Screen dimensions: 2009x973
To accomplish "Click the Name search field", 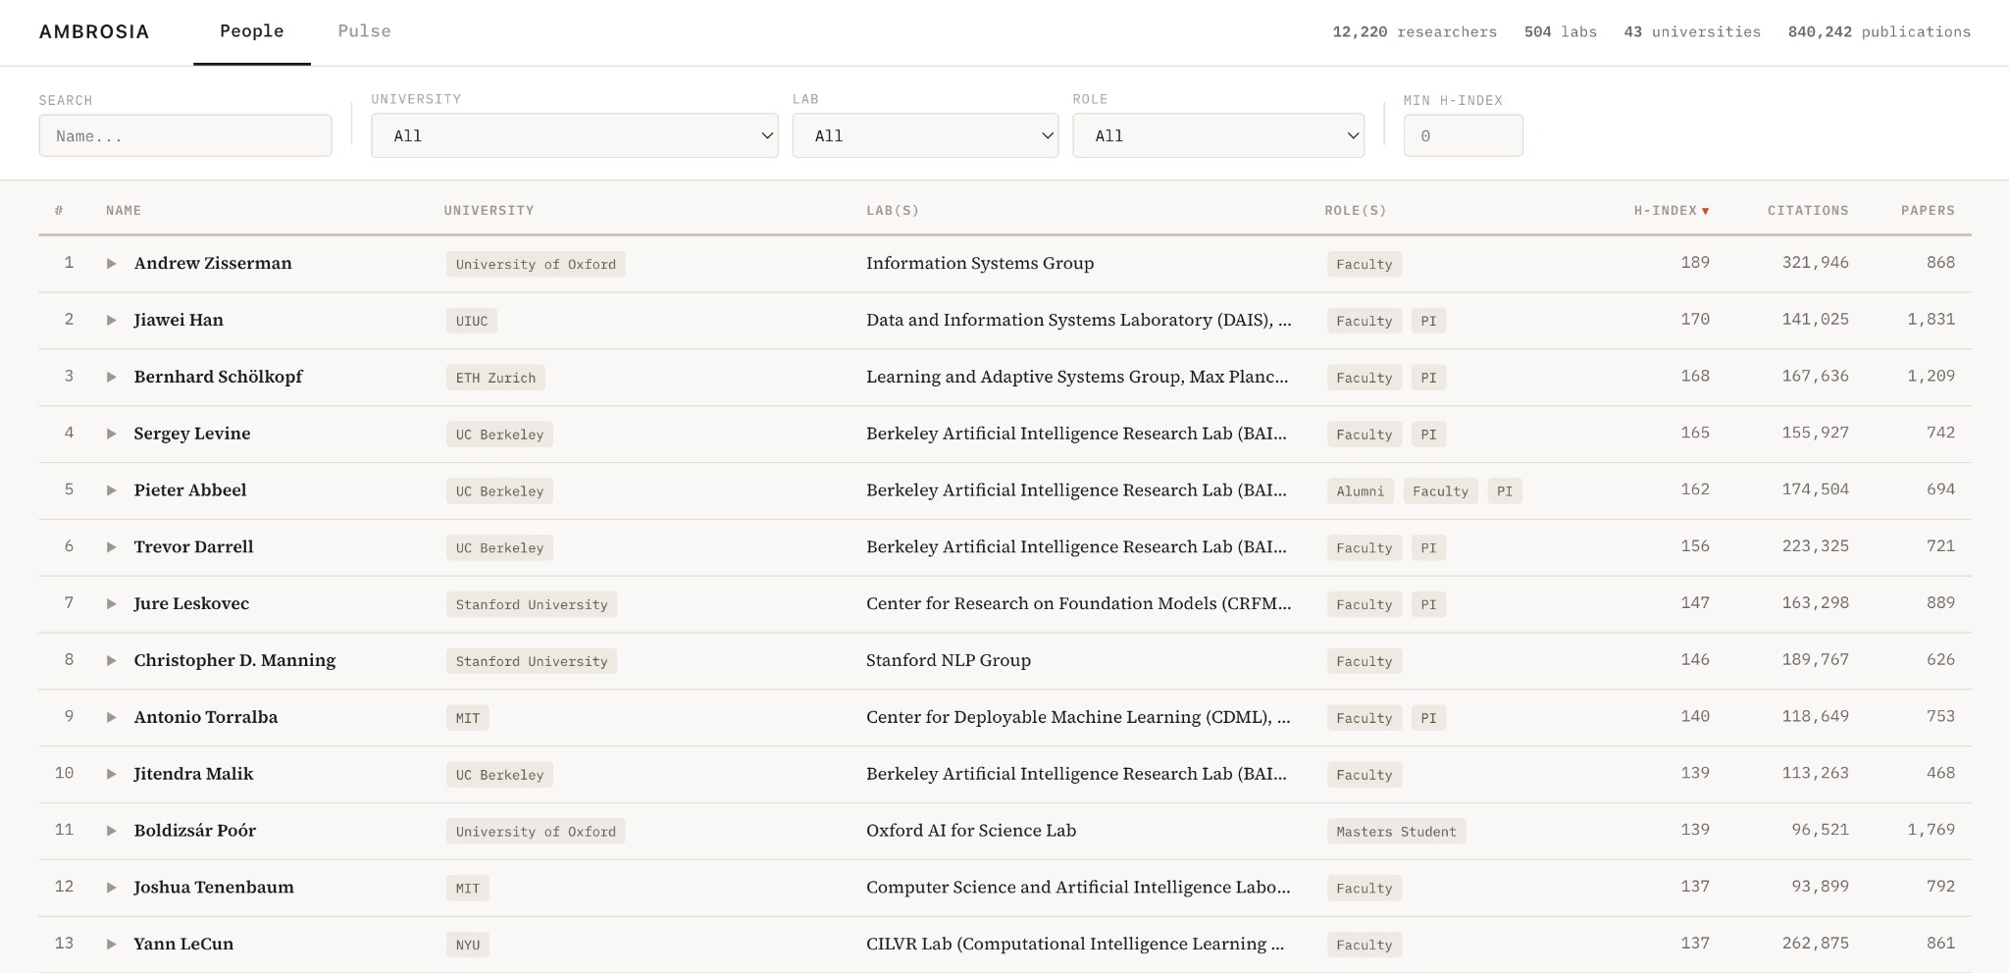I will pos(185,134).
